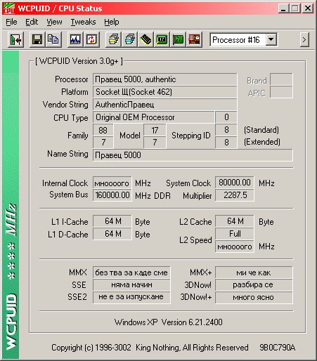This screenshot has height=361, width=317.
Task: Click the MMX field 'без тва за каде сме'
Action: 131,273
